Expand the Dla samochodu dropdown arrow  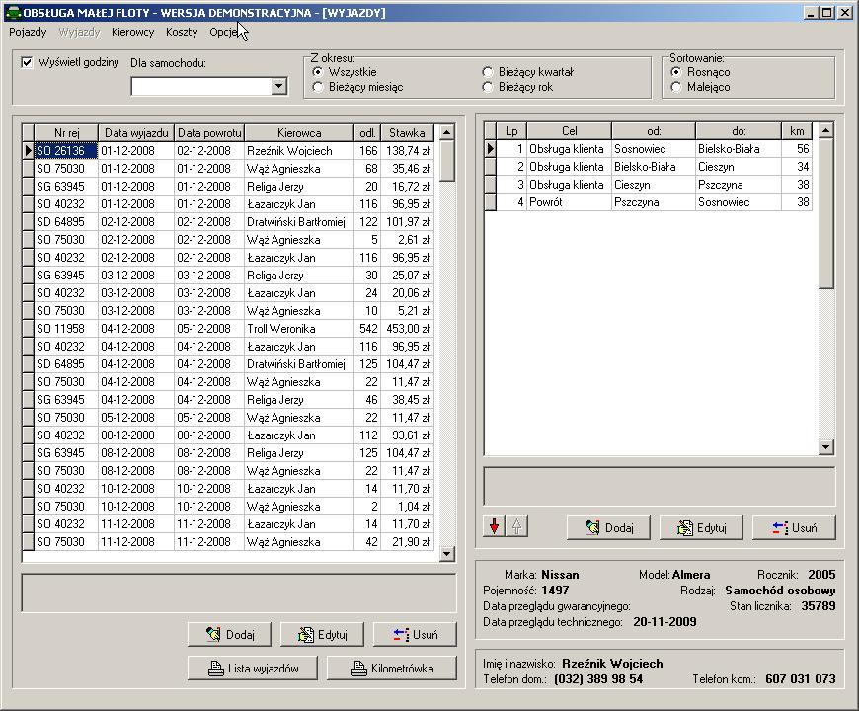point(278,86)
